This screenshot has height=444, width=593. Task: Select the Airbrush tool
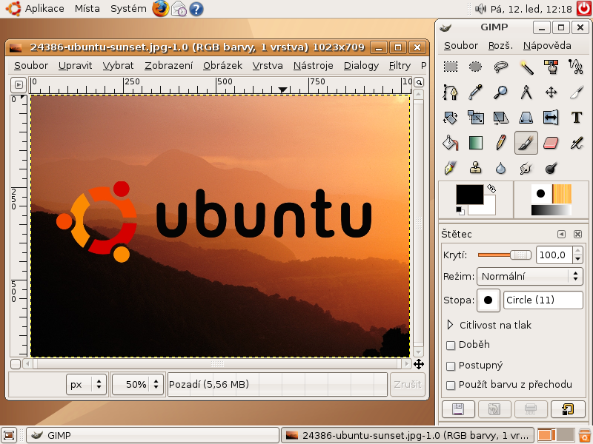pyautogui.click(x=577, y=143)
